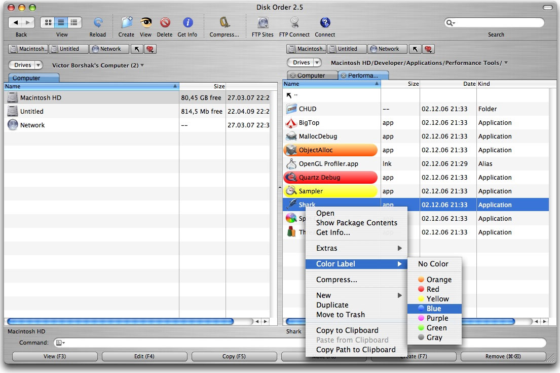
Task: Select the red-labeled Quartz Debug item
Action: click(330, 178)
